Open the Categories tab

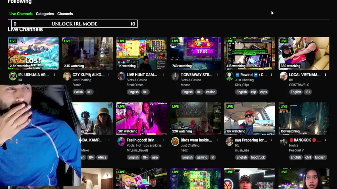[45, 14]
